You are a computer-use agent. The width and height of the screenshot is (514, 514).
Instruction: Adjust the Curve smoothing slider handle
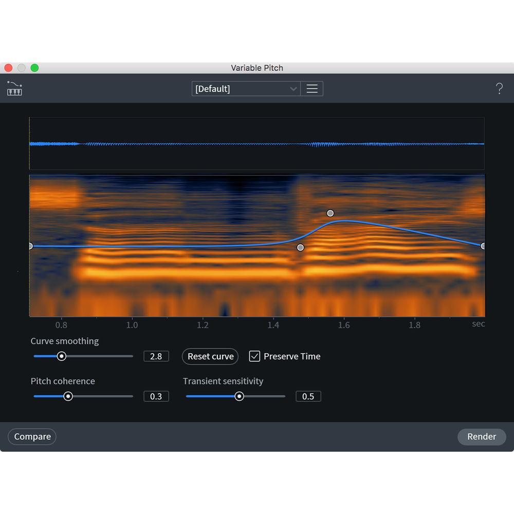[x=62, y=356]
